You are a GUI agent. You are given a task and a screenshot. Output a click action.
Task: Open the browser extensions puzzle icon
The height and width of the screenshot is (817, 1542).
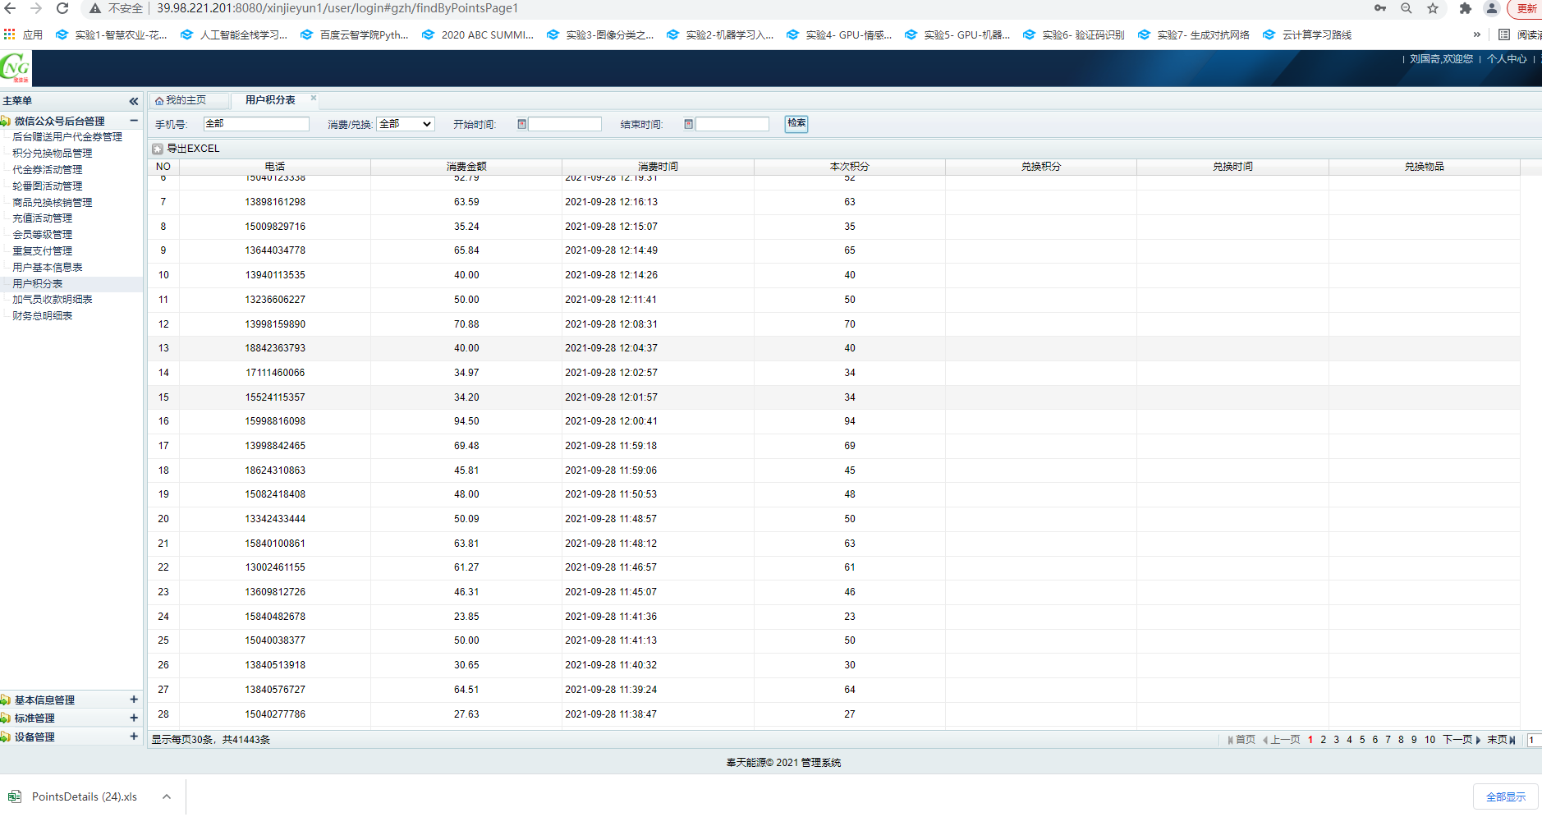click(1465, 8)
